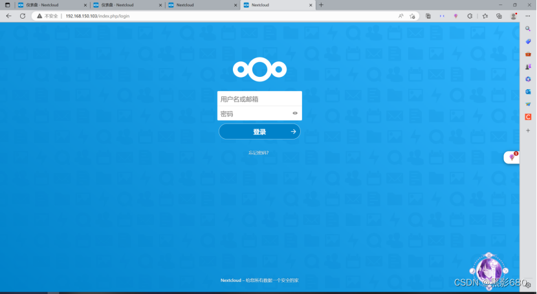The image size is (537, 294).
Task: Minimize the browser window
Action: click(501, 5)
